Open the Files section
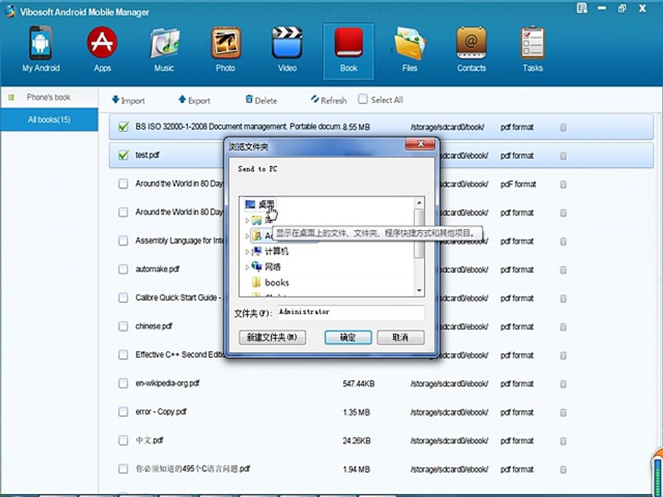663x497 pixels. pos(410,50)
